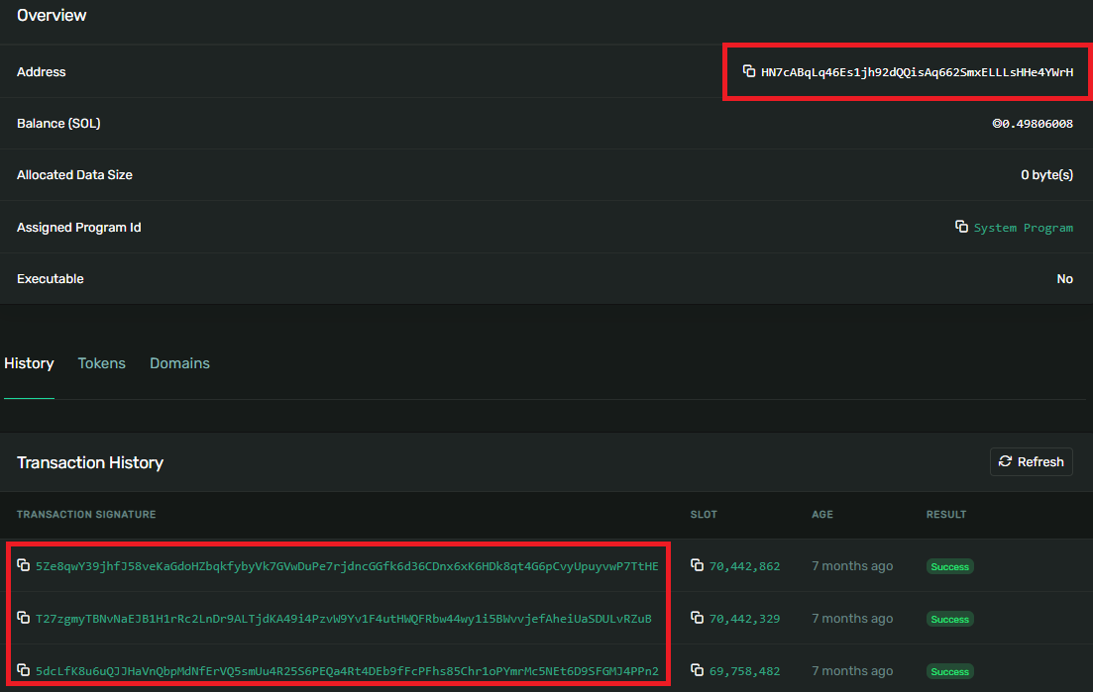Click the Success badge for slot 70,442,329

pyautogui.click(x=949, y=619)
